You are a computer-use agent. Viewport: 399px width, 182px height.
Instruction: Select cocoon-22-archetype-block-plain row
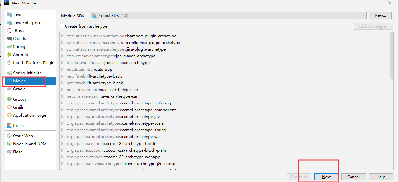tap(225, 150)
